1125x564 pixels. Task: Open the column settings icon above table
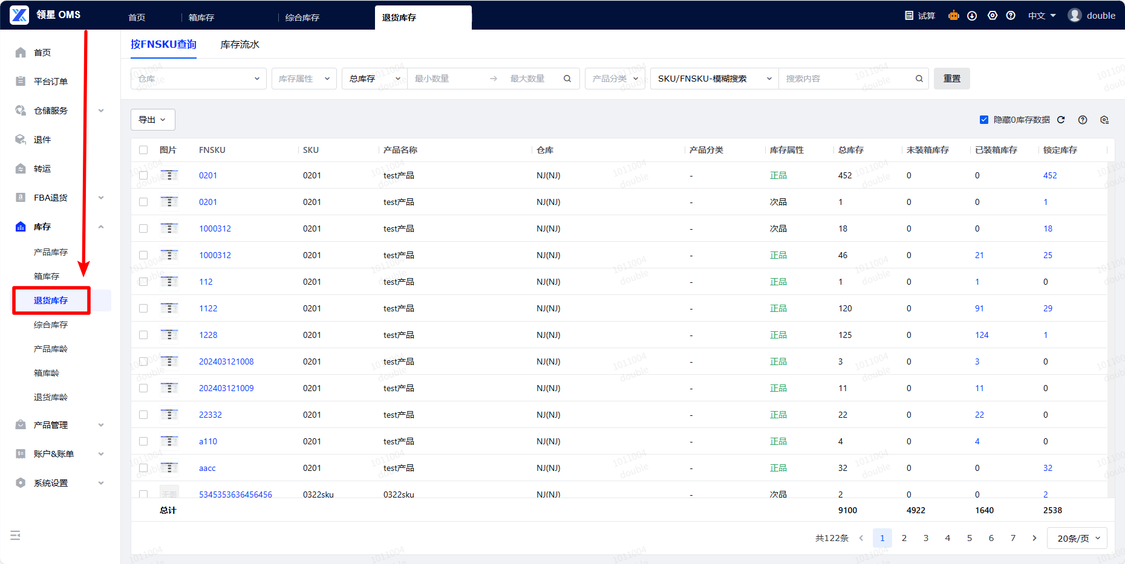1104,120
